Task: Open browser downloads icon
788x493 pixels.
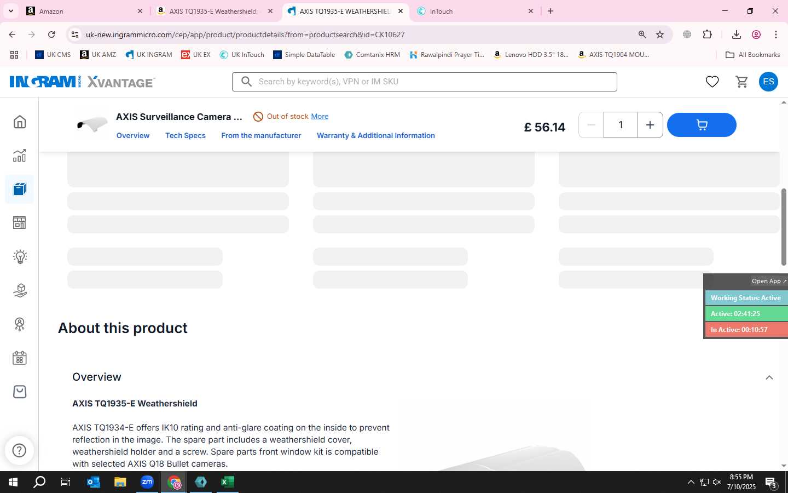Action: pos(736,35)
